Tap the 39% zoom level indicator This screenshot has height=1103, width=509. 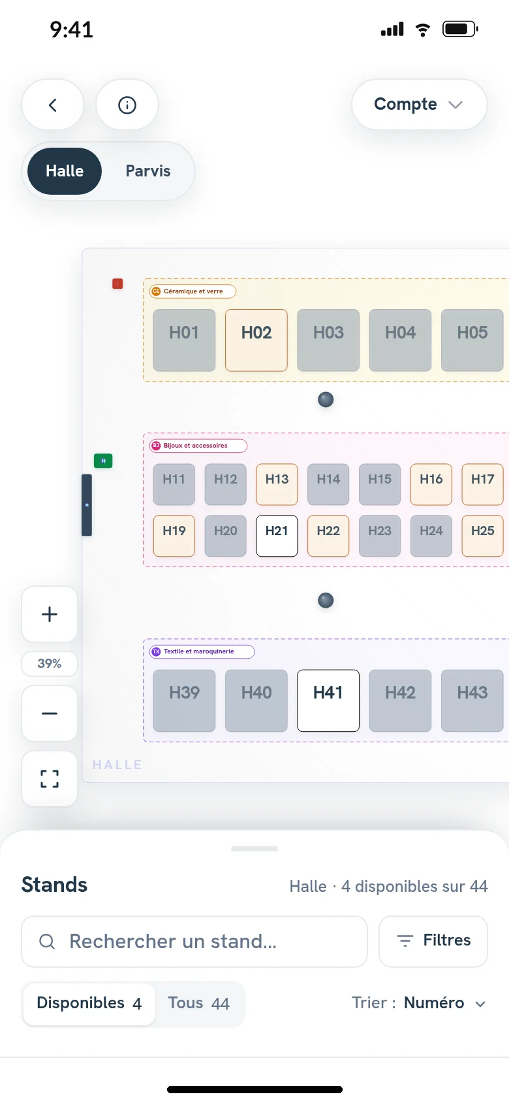coord(50,664)
